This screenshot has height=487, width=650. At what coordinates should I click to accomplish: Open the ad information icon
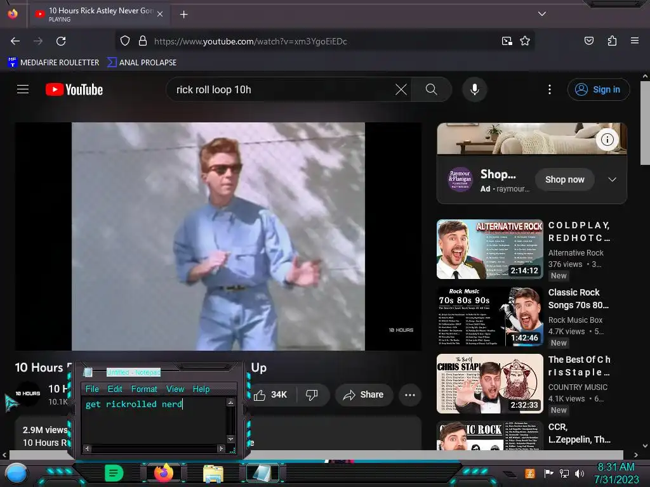[x=607, y=140]
